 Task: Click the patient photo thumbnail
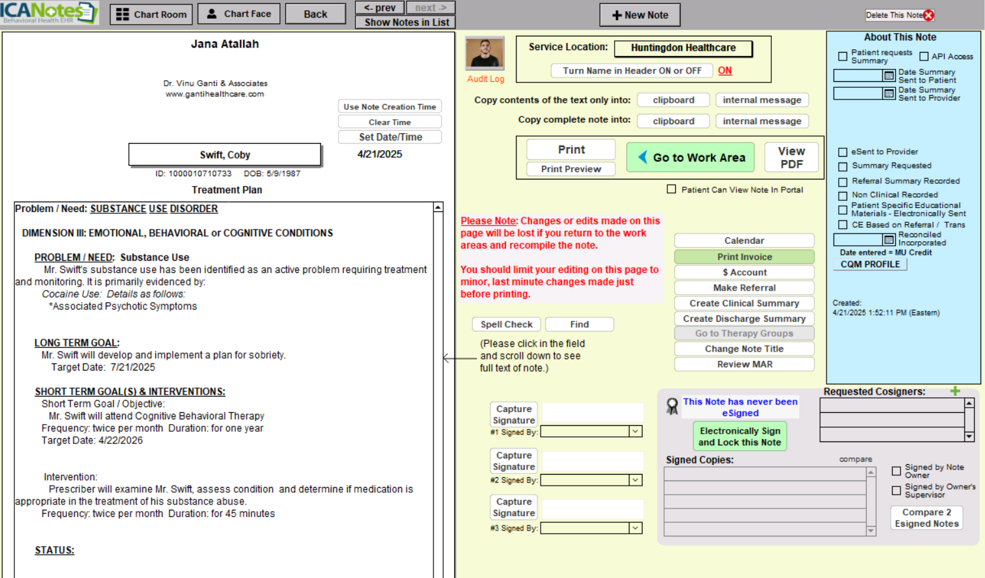tap(485, 53)
